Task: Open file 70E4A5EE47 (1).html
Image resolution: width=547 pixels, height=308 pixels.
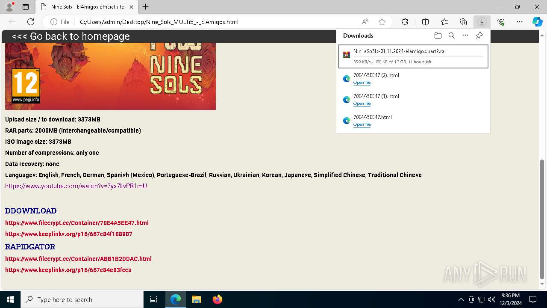Action: 362,104
